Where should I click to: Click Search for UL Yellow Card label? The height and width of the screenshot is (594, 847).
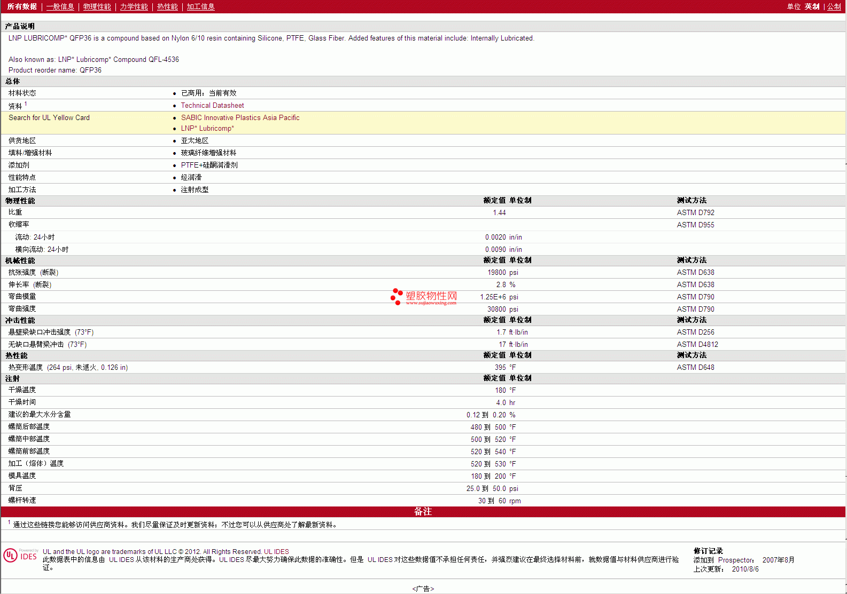pos(49,118)
